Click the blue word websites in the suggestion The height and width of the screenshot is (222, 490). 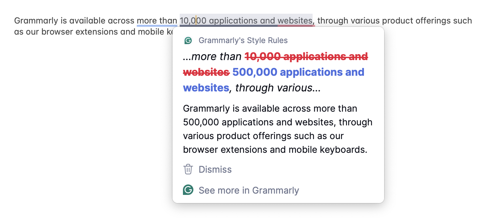[x=206, y=88]
